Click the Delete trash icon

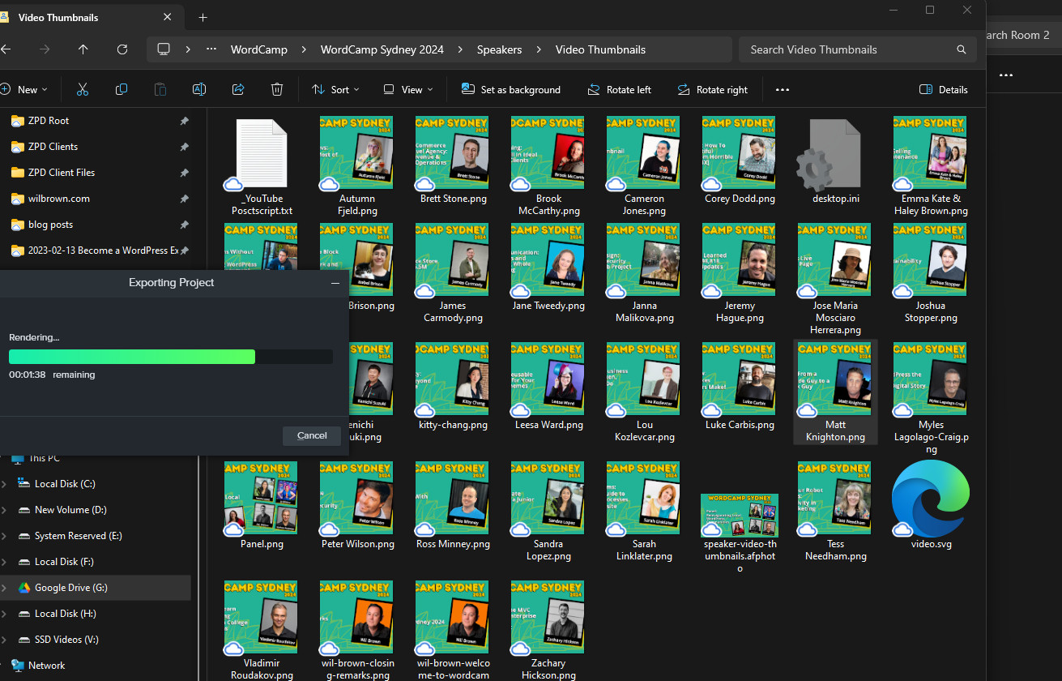[277, 89]
